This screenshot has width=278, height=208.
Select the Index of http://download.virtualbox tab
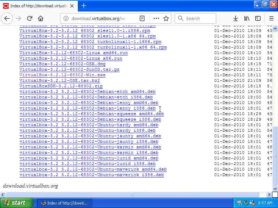tap(39, 6)
